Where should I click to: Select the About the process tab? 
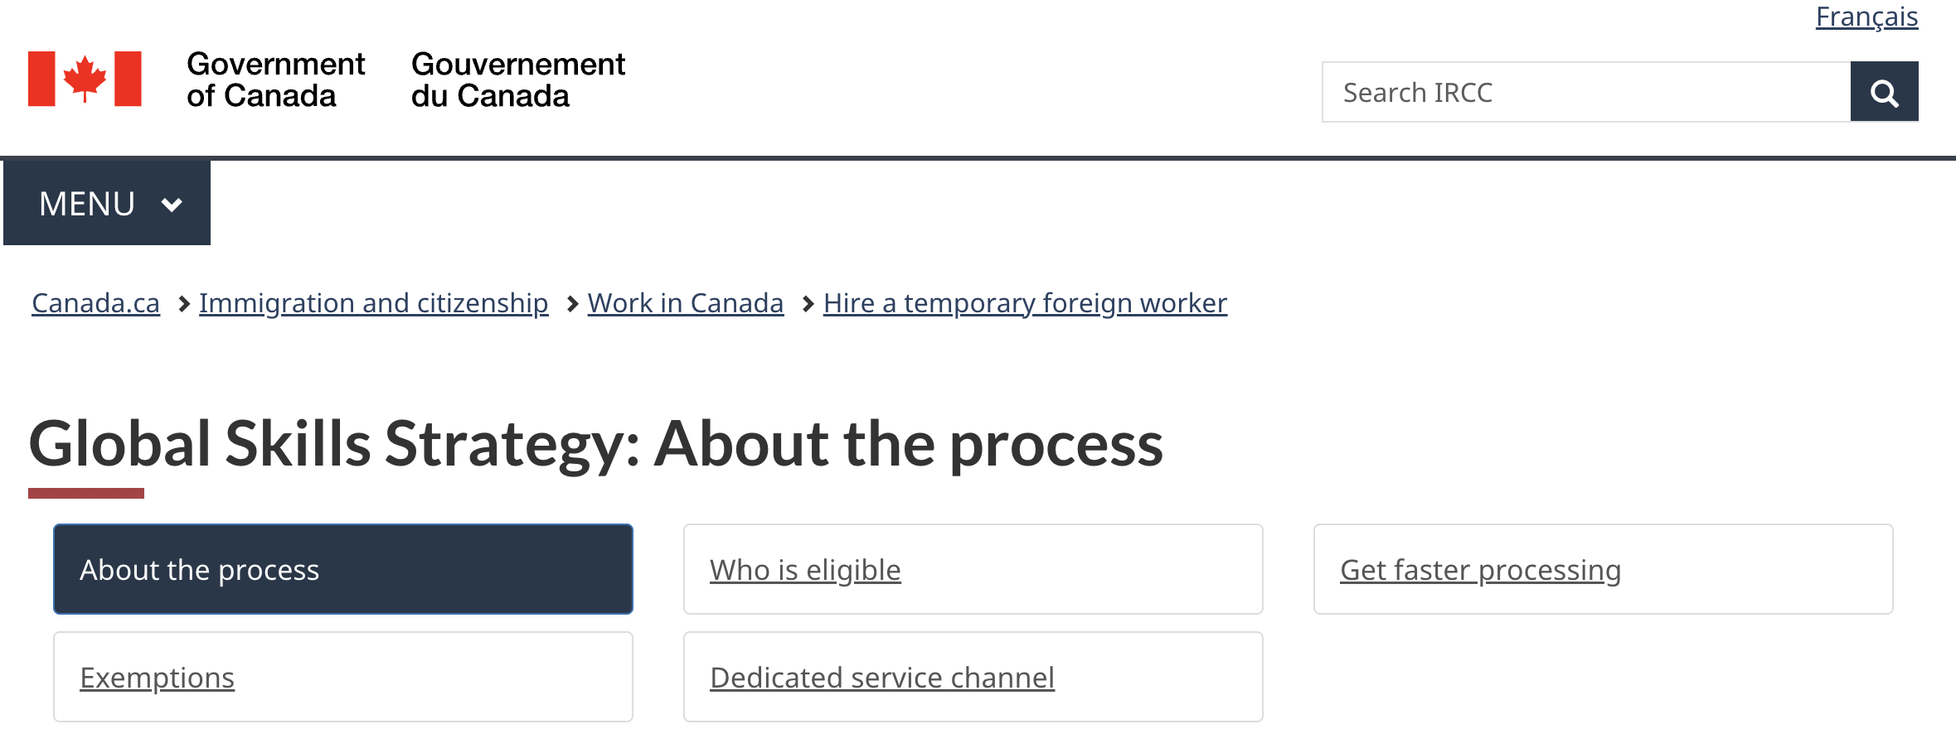pyautogui.click(x=343, y=569)
